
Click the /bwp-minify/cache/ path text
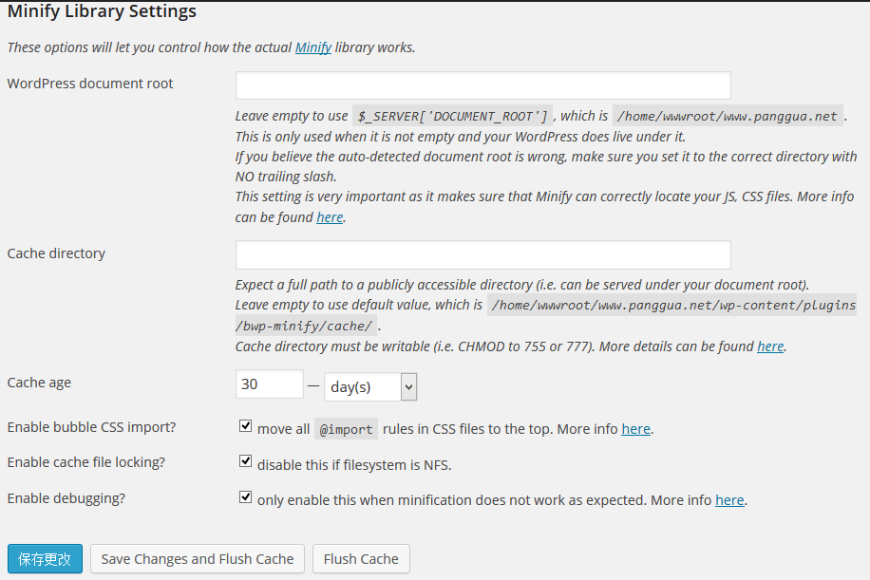pos(306,326)
